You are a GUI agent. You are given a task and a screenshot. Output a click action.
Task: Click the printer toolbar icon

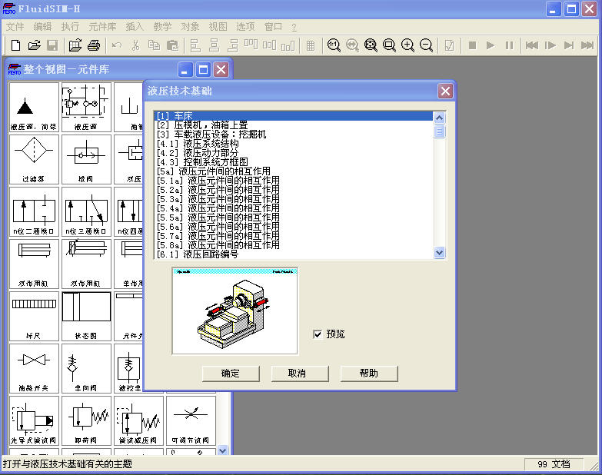(x=94, y=45)
